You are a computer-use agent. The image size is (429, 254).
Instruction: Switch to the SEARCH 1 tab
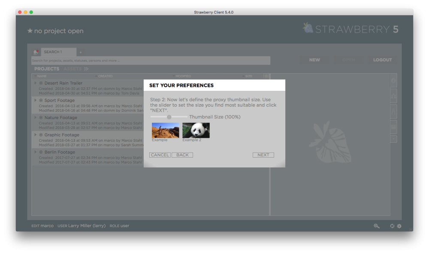pos(53,52)
